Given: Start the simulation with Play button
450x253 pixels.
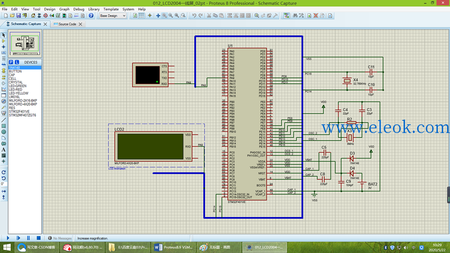Looking at the screenshot, I should (x=8, y=238).
